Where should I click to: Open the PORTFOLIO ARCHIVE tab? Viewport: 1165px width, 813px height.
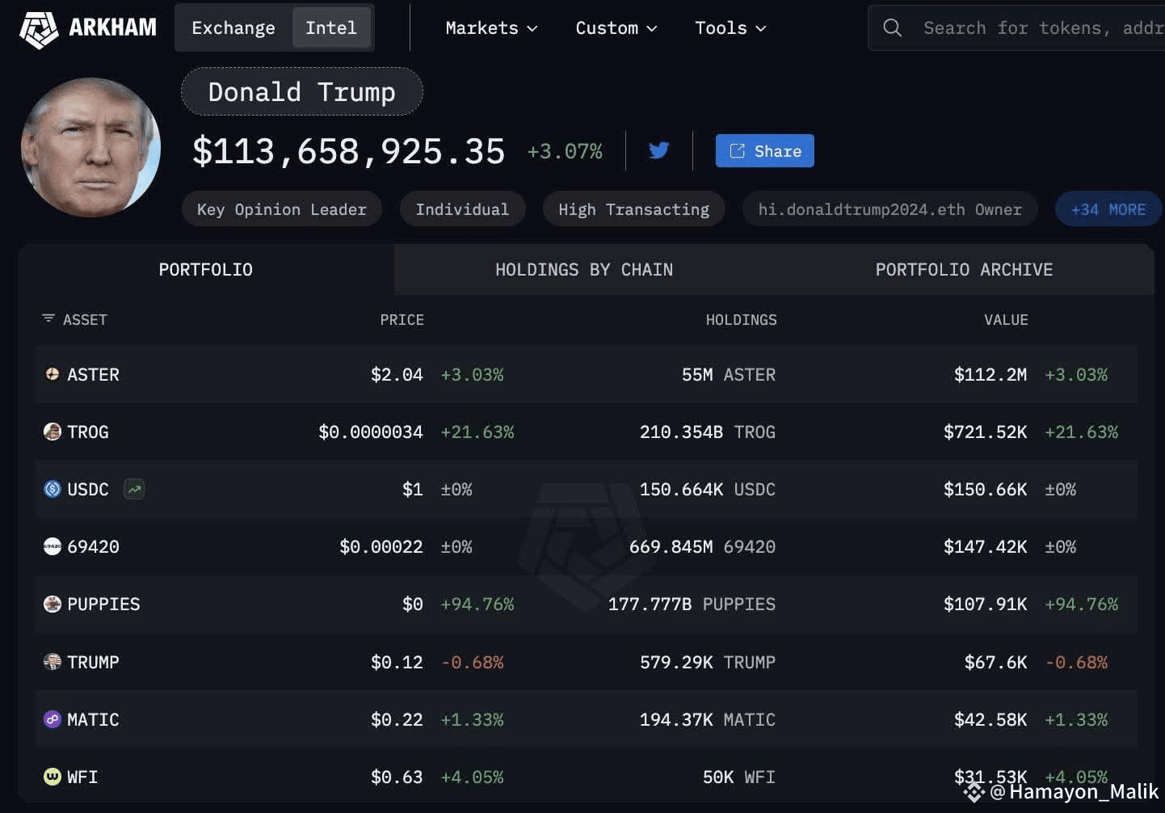(964, 269)
